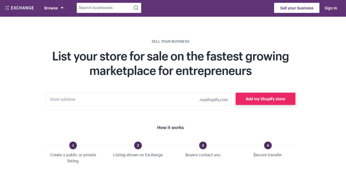Expand the Browse dropdown arrow
Screen dimensions: 346x170
pos(62,8)
